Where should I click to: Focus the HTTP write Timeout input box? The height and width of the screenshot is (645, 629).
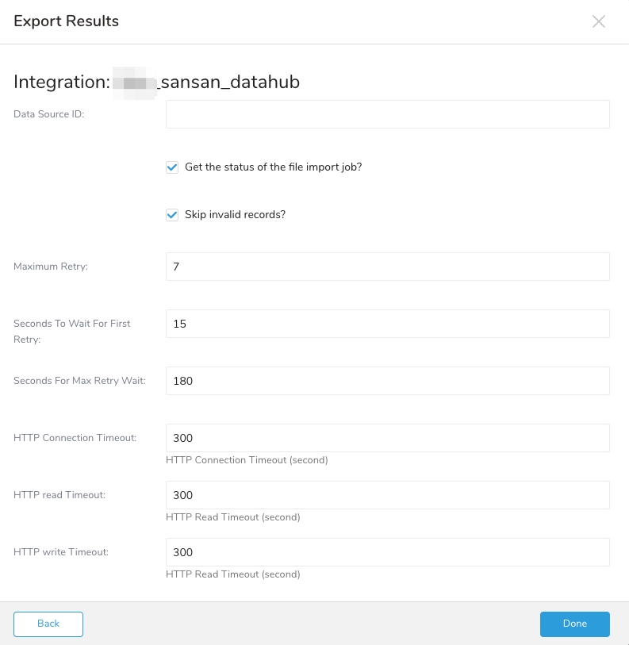pyautogui.click(x=387, y=552)
